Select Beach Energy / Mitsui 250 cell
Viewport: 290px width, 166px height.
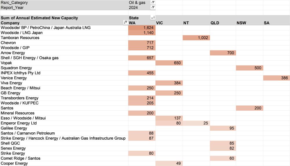[x=142, y=88]
